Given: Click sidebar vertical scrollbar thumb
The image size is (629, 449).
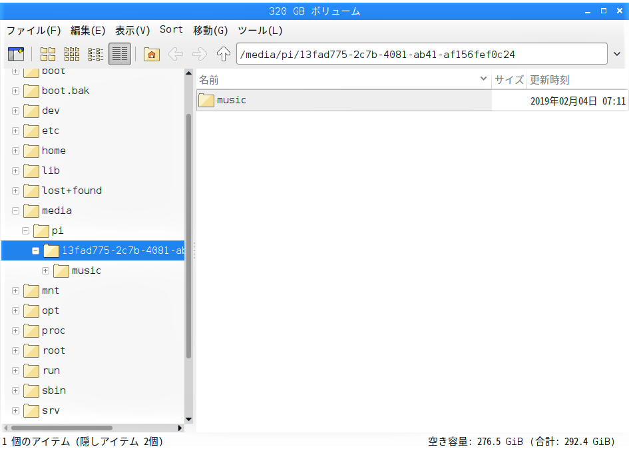Looking at the screenshot, I should [x=188, y=236].
